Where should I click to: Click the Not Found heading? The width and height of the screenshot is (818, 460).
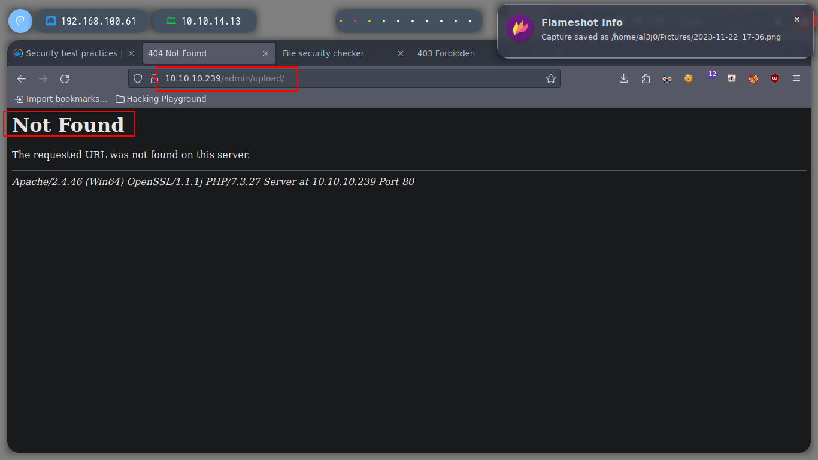[x=68, y=125]
